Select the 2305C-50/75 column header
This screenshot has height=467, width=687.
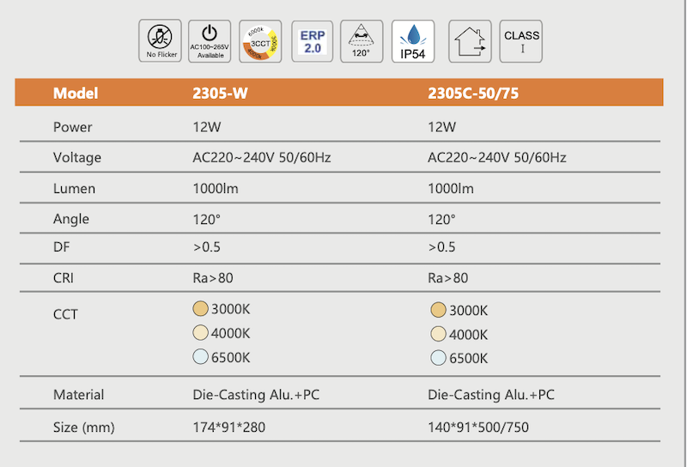point(473,93)
